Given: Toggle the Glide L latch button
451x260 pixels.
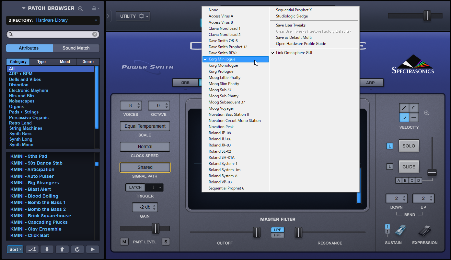Looking at the screenshot, I should [x=390, y=167].
